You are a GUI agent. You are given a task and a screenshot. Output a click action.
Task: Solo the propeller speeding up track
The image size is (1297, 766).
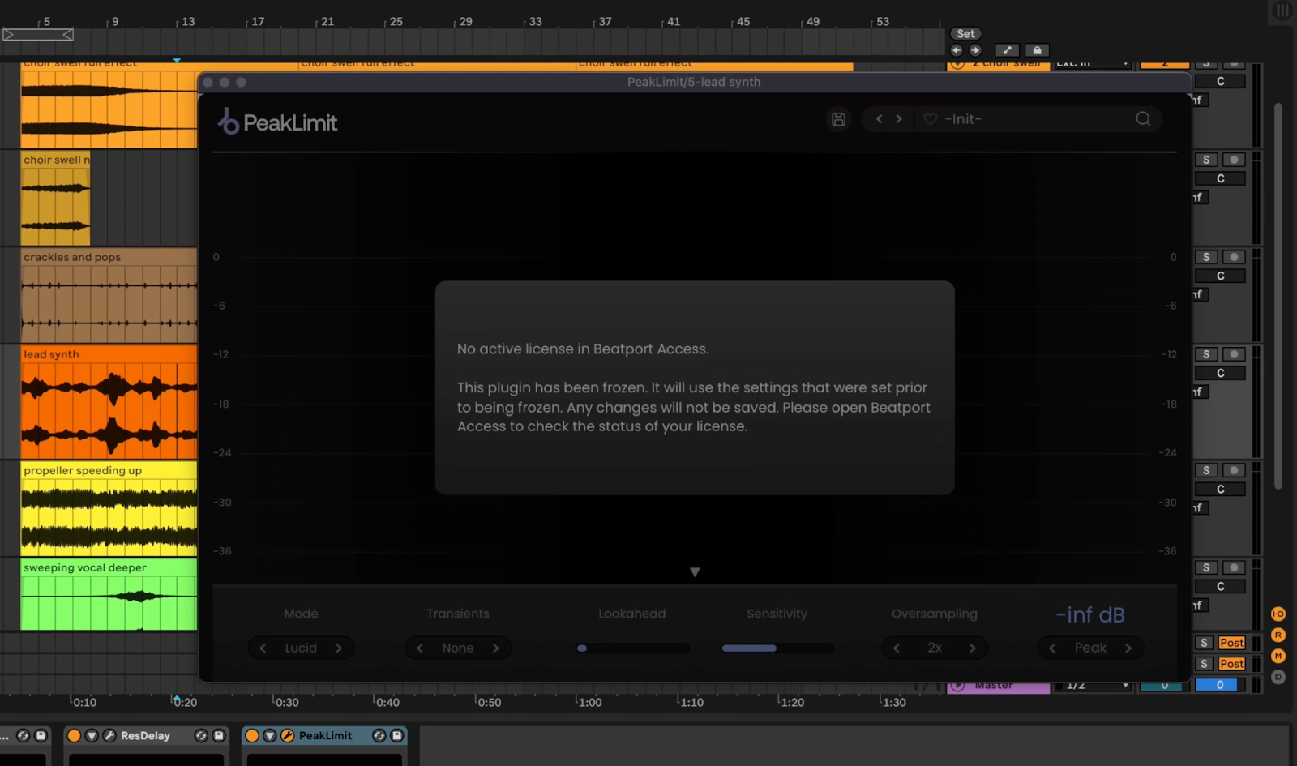(1206, 470)
